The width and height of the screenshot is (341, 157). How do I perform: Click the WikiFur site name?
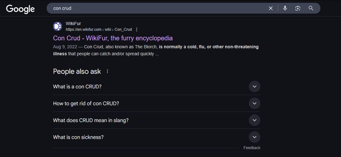pyautogui.click(x=73, y=23)
